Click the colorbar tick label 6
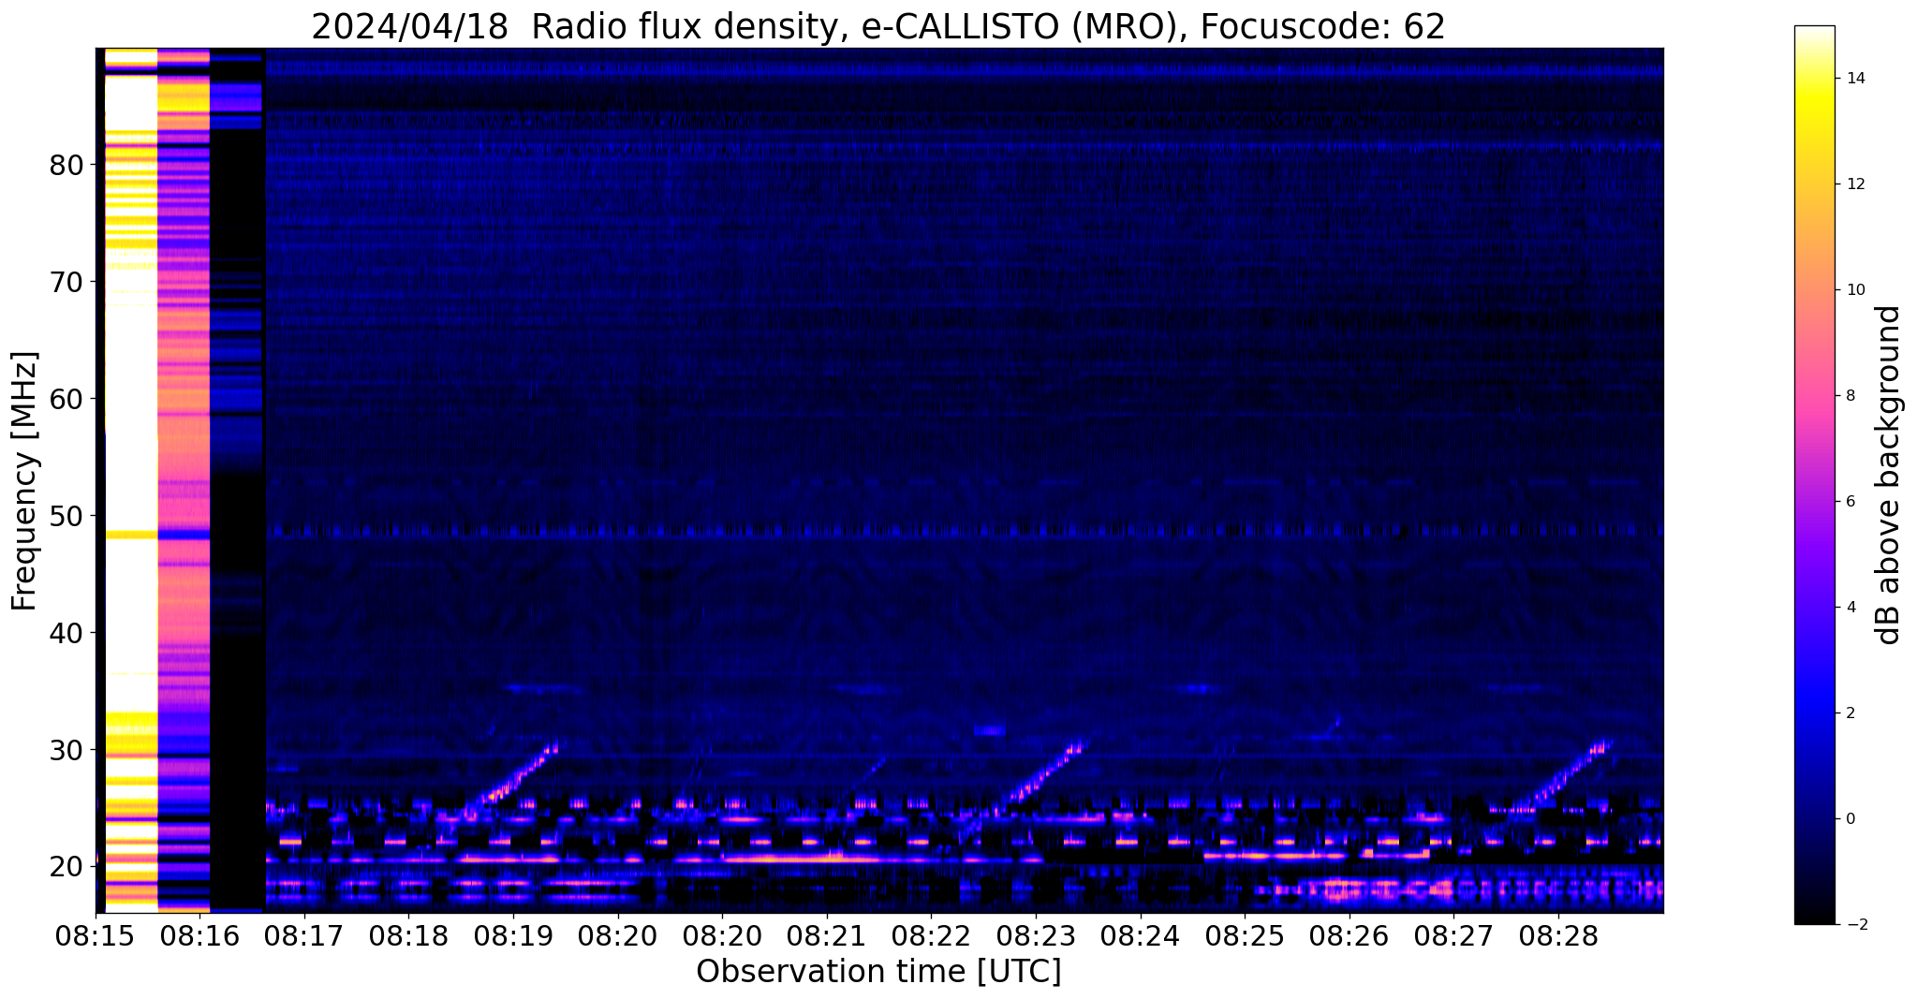1917x999 pixels. click(1850, 502)
